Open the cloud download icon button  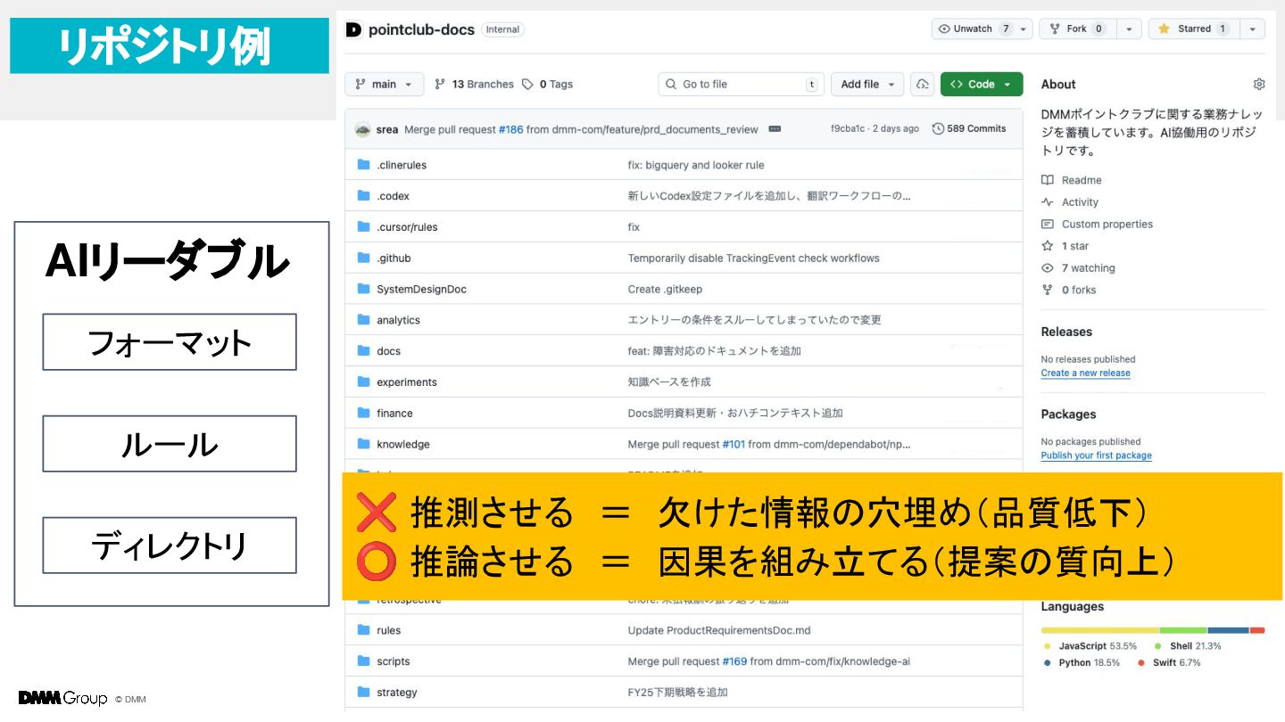click(922, 84)
